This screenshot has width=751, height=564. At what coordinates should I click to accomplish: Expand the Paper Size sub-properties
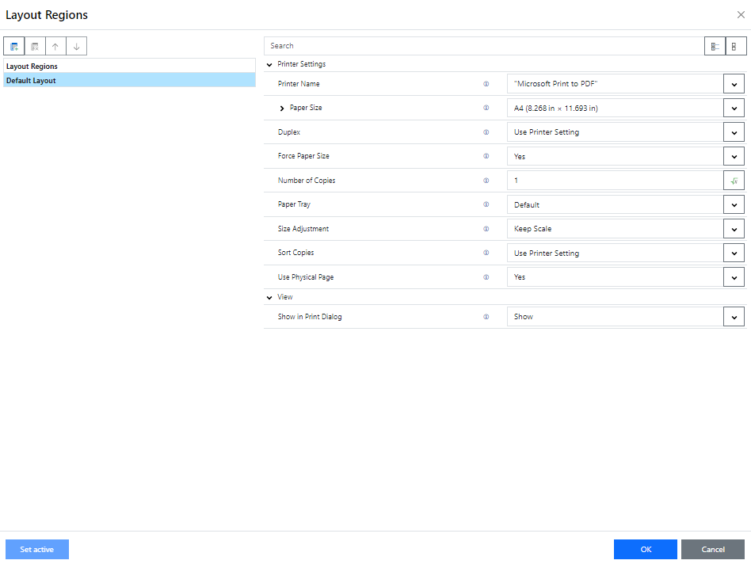(x=282, y=108)
